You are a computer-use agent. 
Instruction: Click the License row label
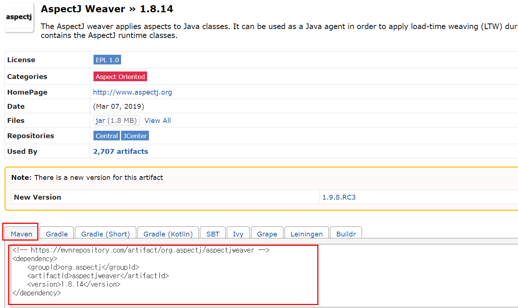pos(21,60)
